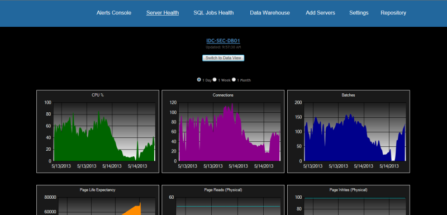Screen dimensions: 447x215
Task: Click the 'Page Life Expectancy' title text
Action: 97,190
